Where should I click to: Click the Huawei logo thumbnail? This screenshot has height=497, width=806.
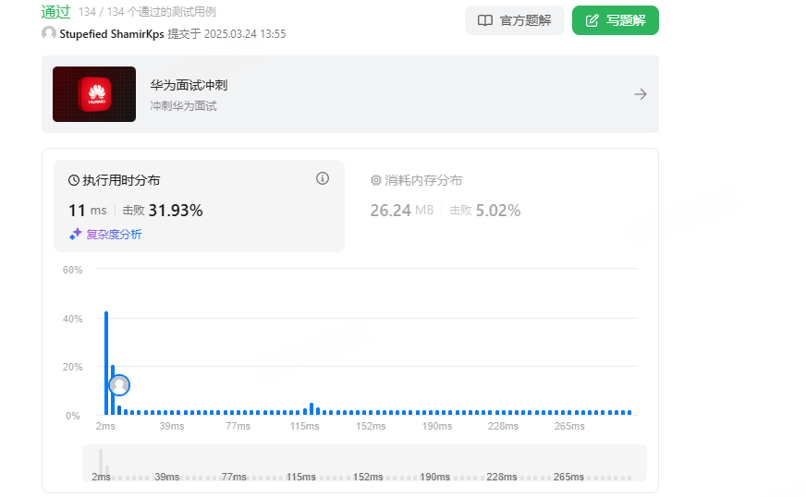pyautogui.click(x=94, y=94)
